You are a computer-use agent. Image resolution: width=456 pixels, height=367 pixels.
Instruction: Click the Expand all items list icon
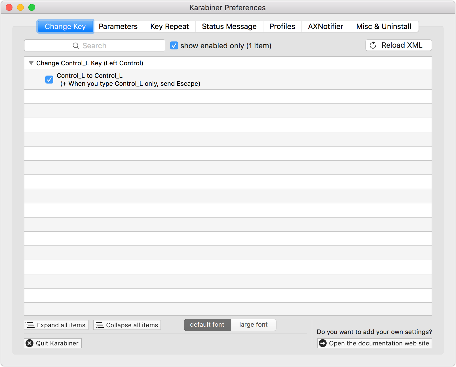(30, 325)
